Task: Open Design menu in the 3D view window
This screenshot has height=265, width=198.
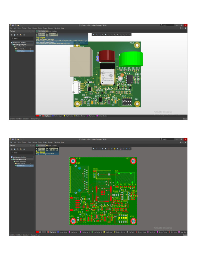Action: coord(35,28)
